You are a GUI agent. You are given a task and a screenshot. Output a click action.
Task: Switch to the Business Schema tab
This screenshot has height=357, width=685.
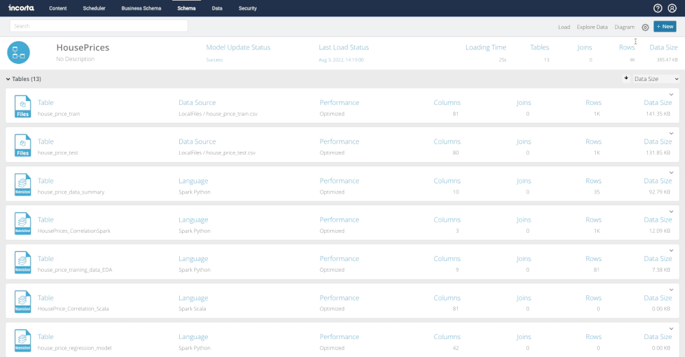pyautogui.click(x=141, y=8)
